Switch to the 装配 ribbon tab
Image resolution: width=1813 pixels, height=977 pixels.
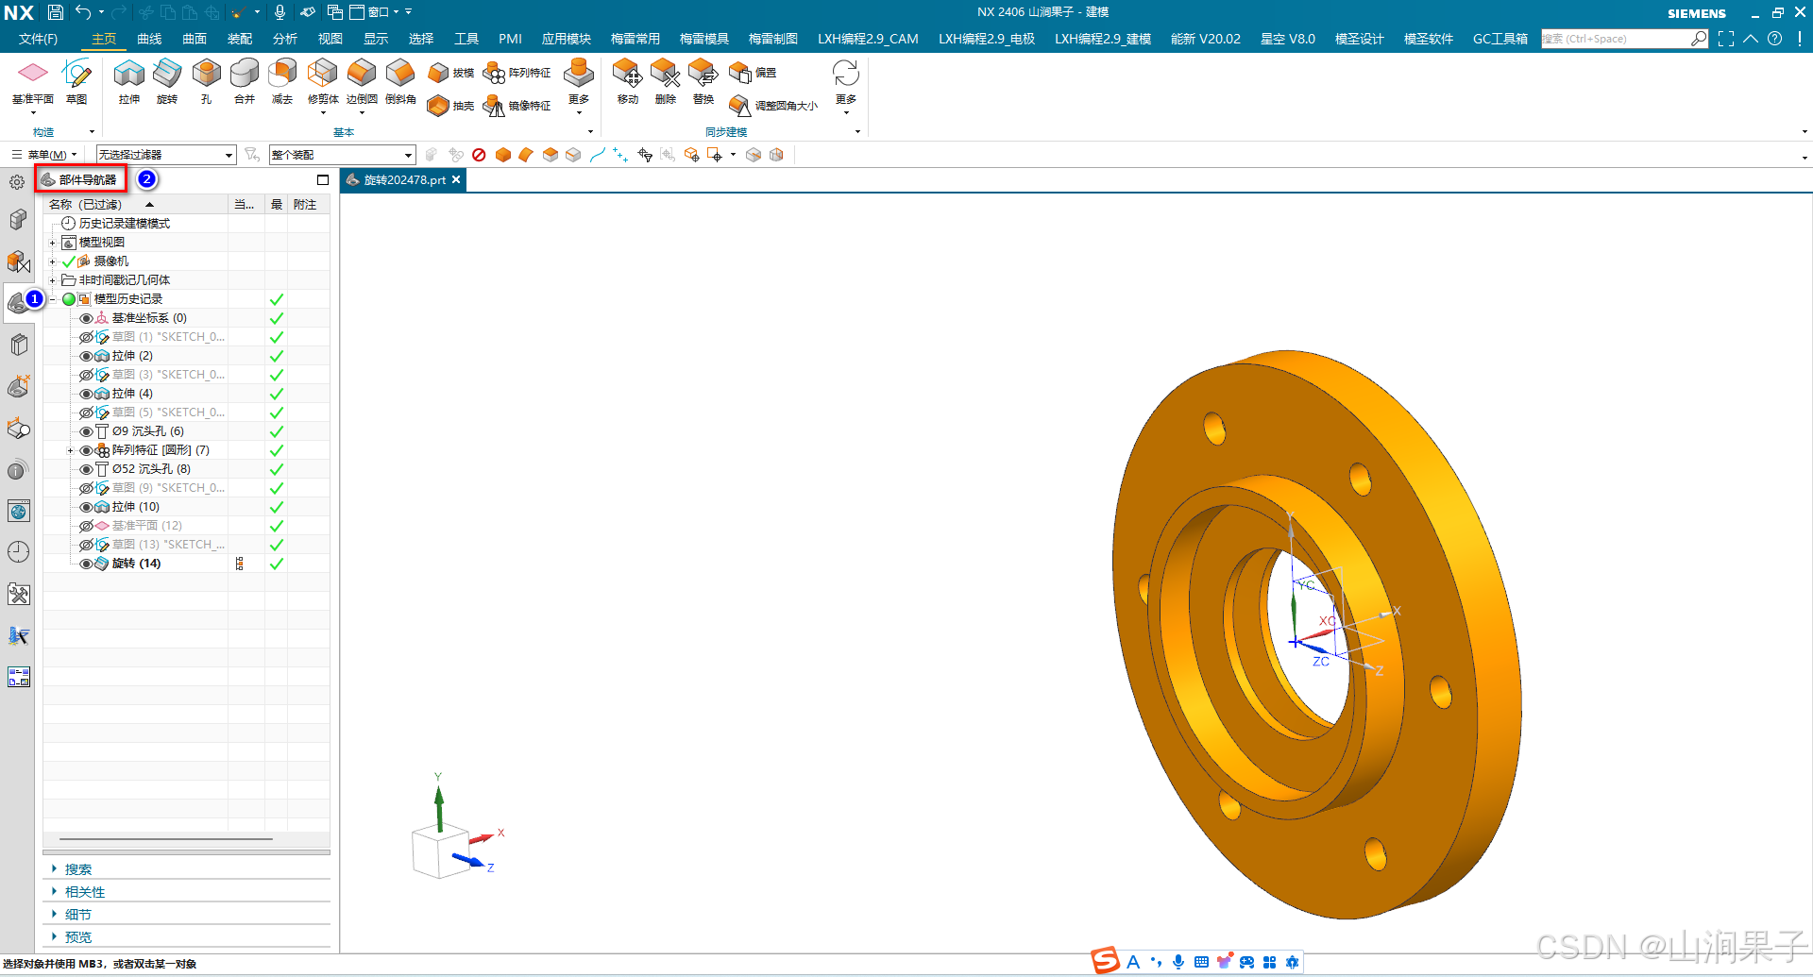click(x=240, y=39)
